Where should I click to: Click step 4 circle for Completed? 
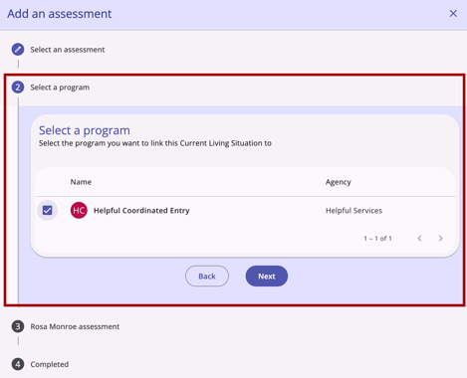click(x=18, y=364)
